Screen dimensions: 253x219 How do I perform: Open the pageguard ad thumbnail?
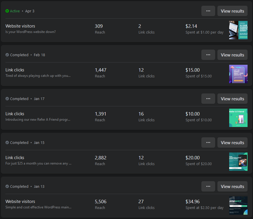coord(238,206)
